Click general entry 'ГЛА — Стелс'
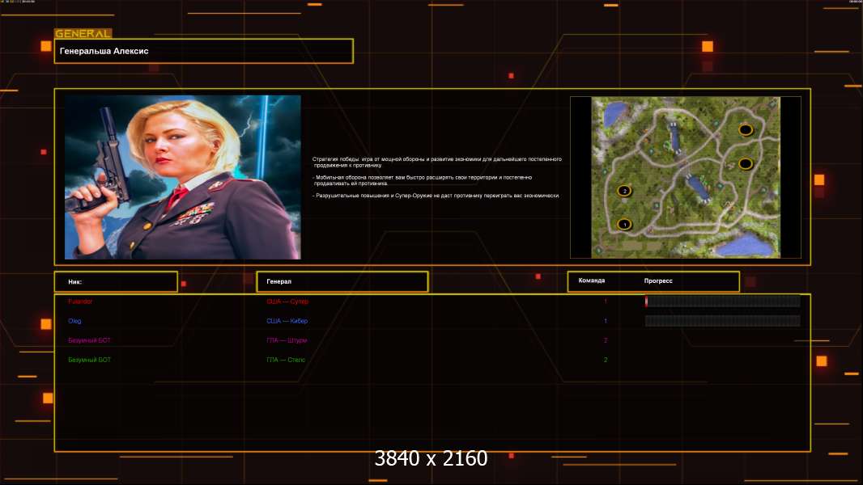 pos(286,360)
